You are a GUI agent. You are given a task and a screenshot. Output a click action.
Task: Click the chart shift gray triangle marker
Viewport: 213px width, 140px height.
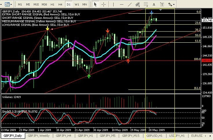(161, 10)
